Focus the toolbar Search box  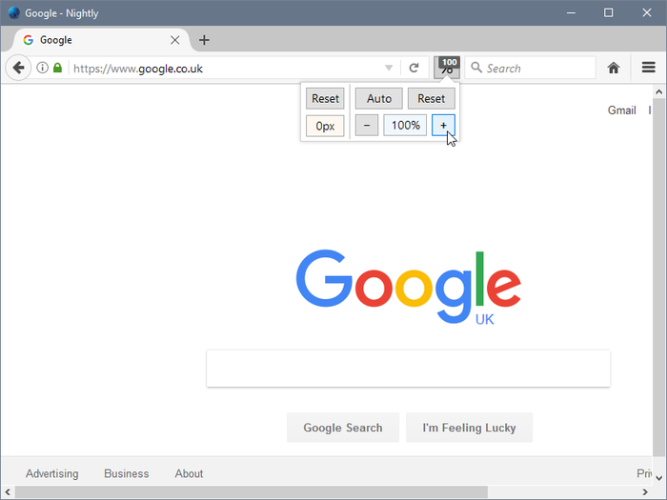click(x=530, y=68)
